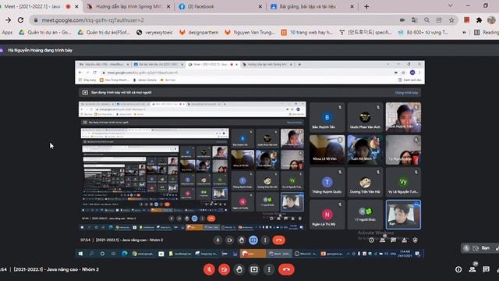Open Apps bookmark shortcut
This screenshot has width=499, height=281.
(7, 33)
